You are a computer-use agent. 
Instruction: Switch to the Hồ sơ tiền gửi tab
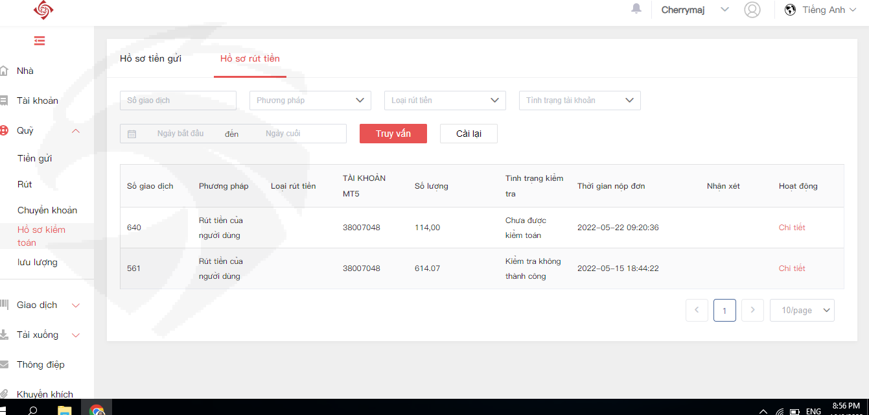[x=150, y=58]
